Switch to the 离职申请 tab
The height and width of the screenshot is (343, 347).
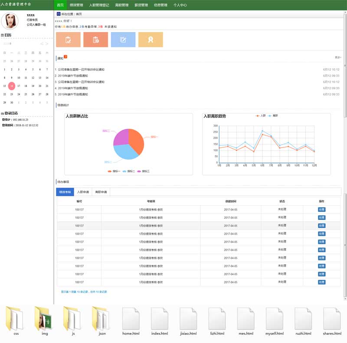point(101,192)
